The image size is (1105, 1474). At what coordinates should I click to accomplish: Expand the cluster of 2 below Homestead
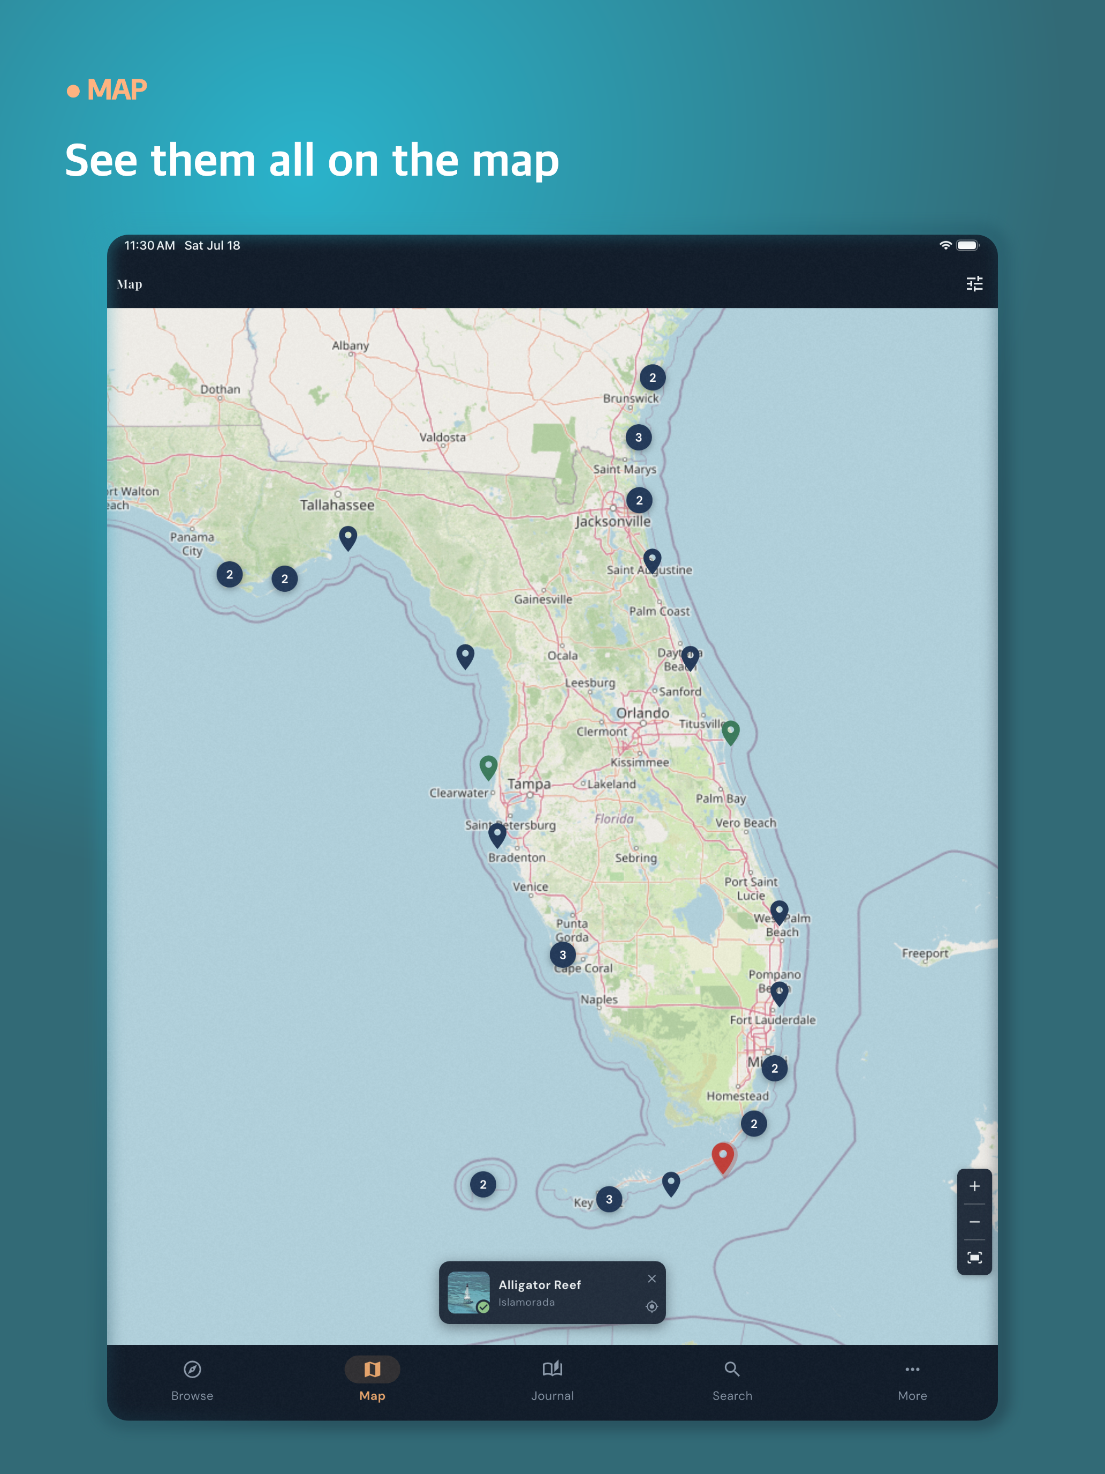[754, 1124]
